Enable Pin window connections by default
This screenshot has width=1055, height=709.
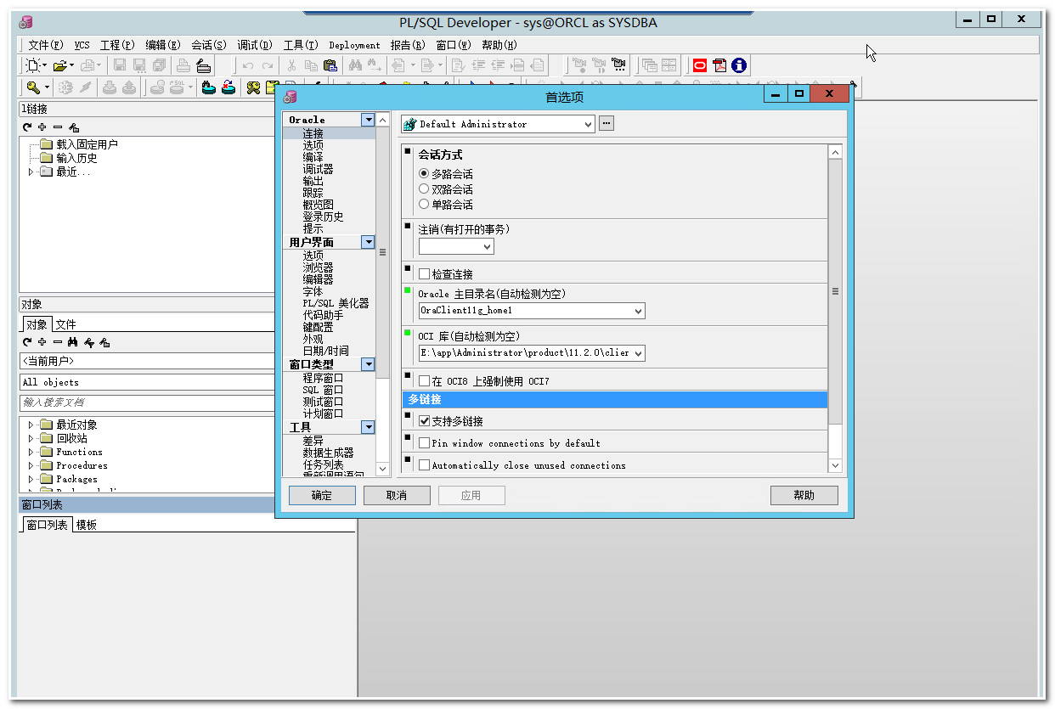click(425, 443)
